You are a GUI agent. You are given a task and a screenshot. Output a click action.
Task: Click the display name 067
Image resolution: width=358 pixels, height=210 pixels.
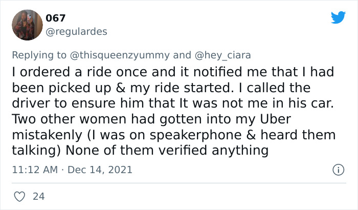(56, 18)
